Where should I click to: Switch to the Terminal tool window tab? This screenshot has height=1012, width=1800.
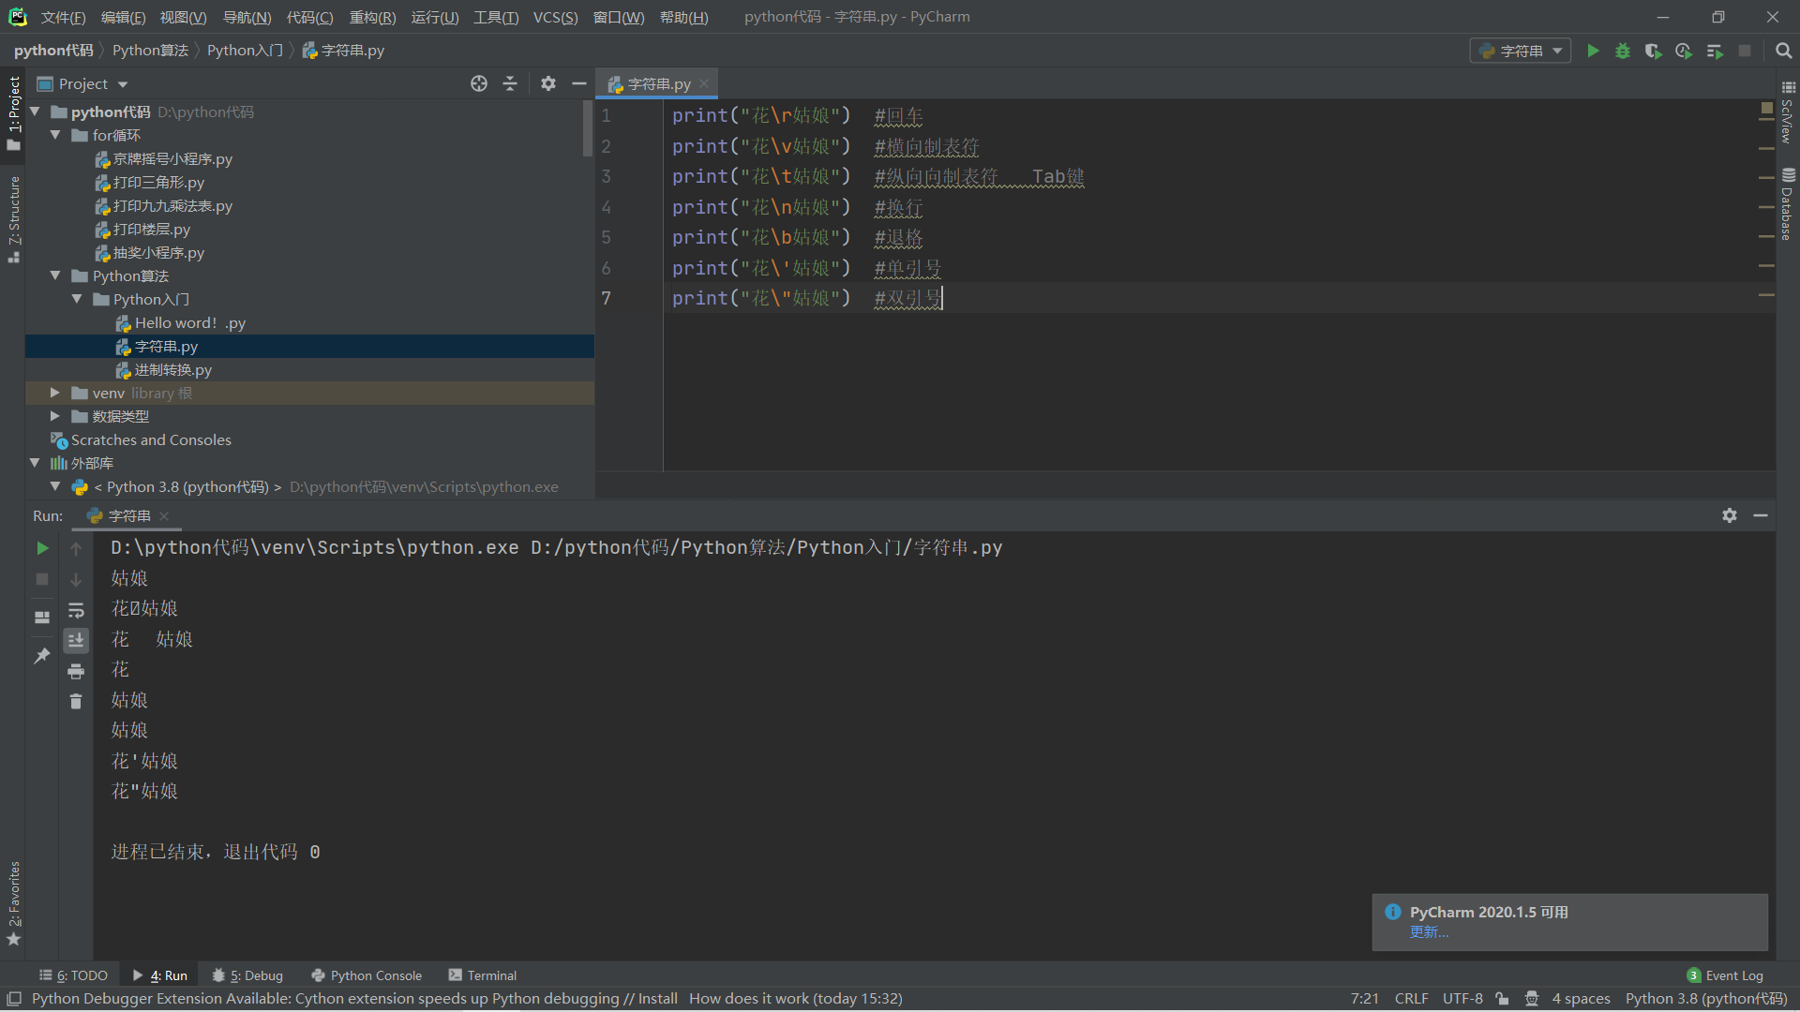pyautogui.click(x=483, y=975)
